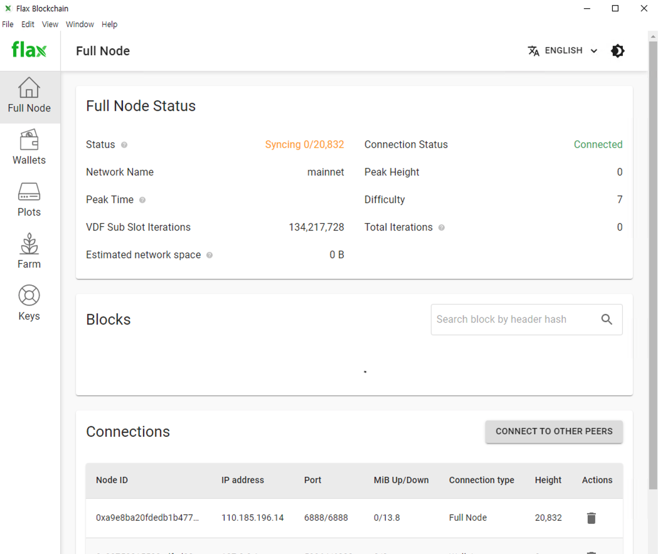This screenshot has width=658, height=554.
Task: Click the Height column header
Action: tap(548, 480)
